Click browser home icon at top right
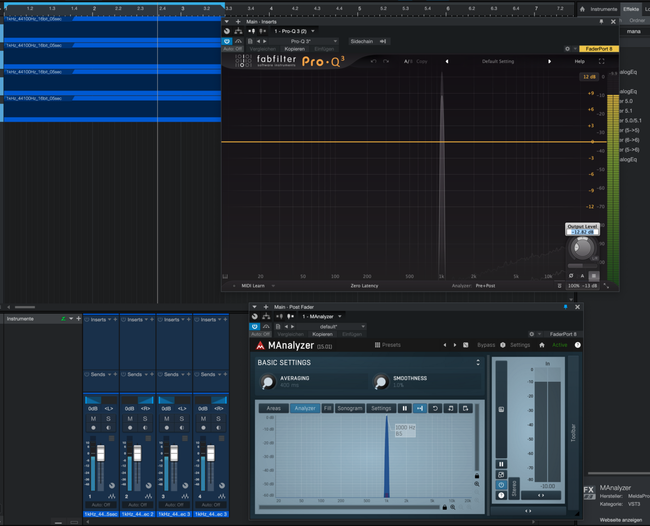 click(583, 9)
